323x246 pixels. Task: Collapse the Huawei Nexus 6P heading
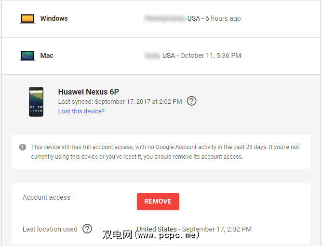(x=88, y=92)
